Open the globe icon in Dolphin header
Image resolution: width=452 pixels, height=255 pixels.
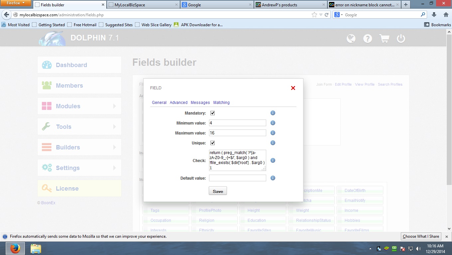pyautogui.click(x=351, y=39)
